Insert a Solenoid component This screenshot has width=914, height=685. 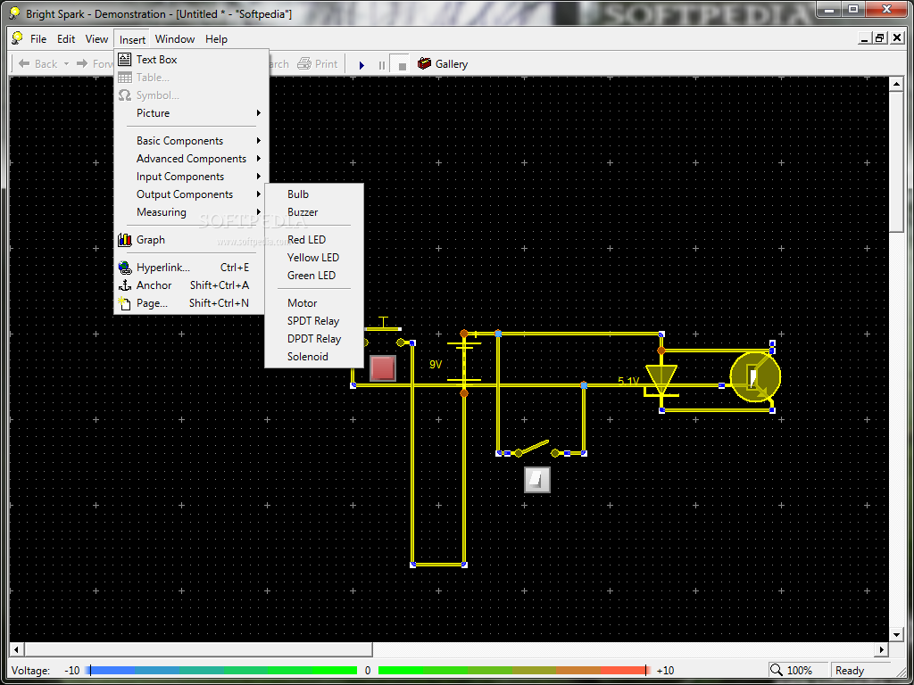[314, 357]
